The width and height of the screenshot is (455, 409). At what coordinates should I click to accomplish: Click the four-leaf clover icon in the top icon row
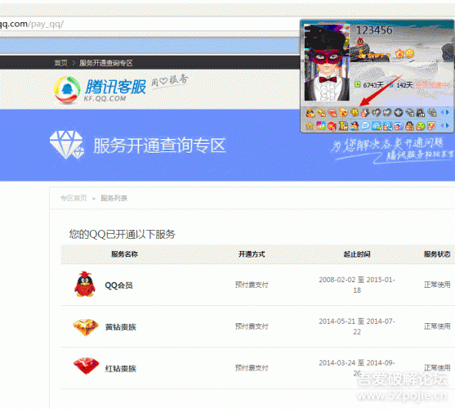pos(355,112)
